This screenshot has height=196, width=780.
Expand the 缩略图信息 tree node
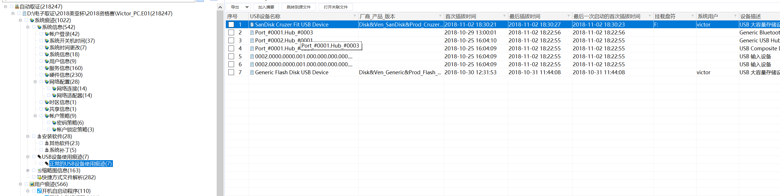(x=28, y=171)
